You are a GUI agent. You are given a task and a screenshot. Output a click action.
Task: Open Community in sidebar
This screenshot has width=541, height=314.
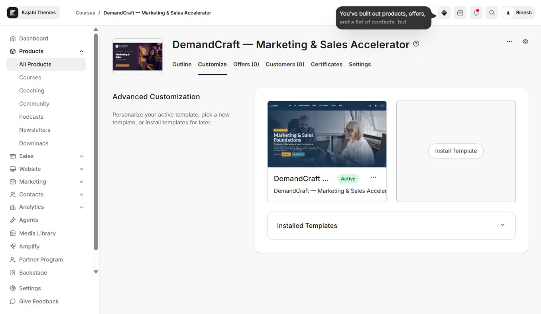(x=34, y=104)
